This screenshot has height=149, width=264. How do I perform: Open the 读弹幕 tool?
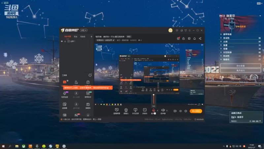click(x=65, y=106)
